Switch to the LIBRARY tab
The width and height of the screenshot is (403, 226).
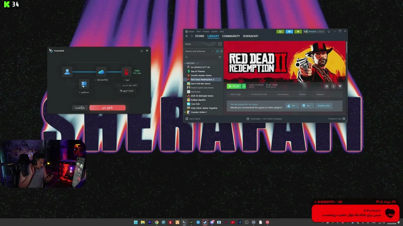213,36
